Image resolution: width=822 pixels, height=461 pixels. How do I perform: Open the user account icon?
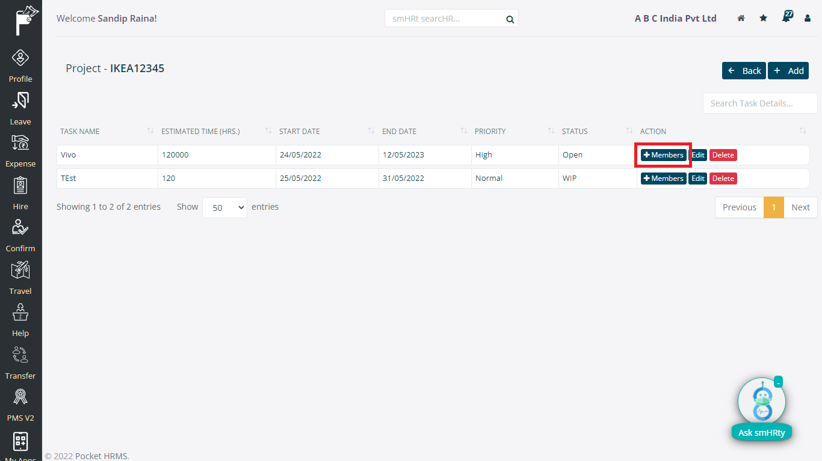tap(808, 19)
